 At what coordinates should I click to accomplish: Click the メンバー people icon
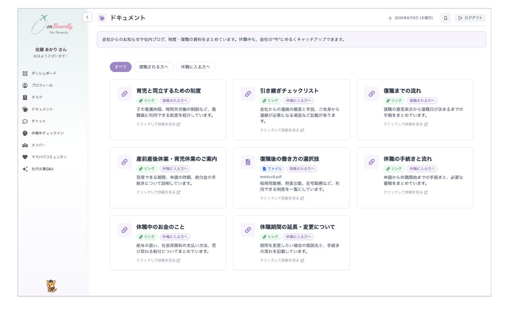25,145
